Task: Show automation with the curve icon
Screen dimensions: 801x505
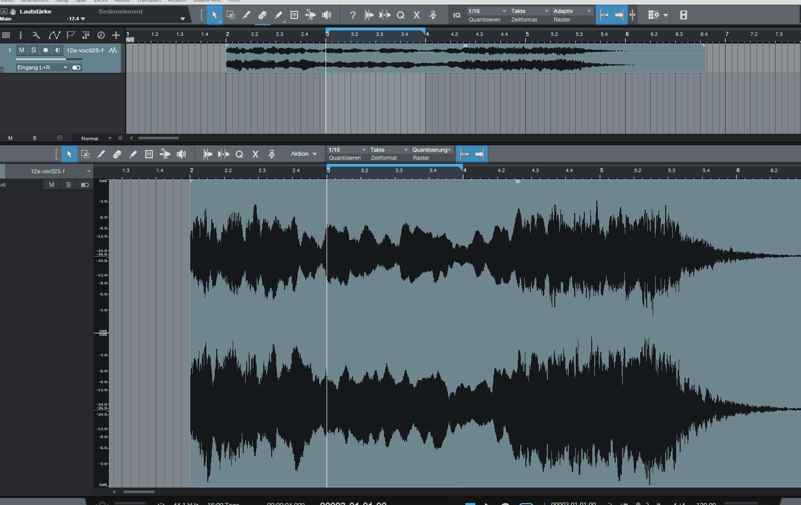Action: 54,35
